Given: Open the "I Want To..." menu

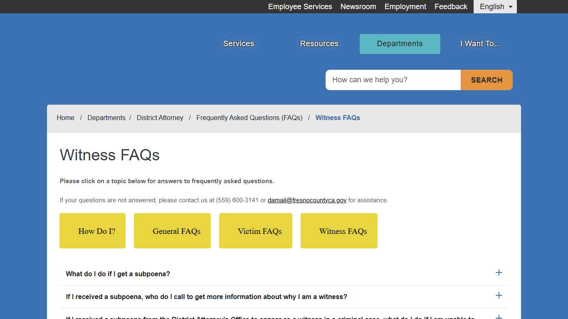Looking at the screenshot, I should (480, 43).
